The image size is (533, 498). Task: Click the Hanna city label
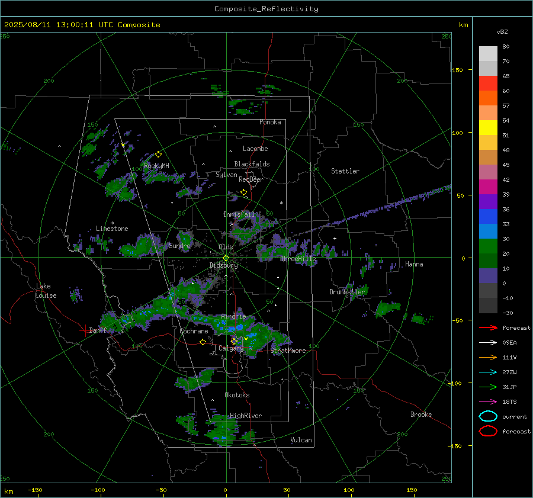click(414, 264)
